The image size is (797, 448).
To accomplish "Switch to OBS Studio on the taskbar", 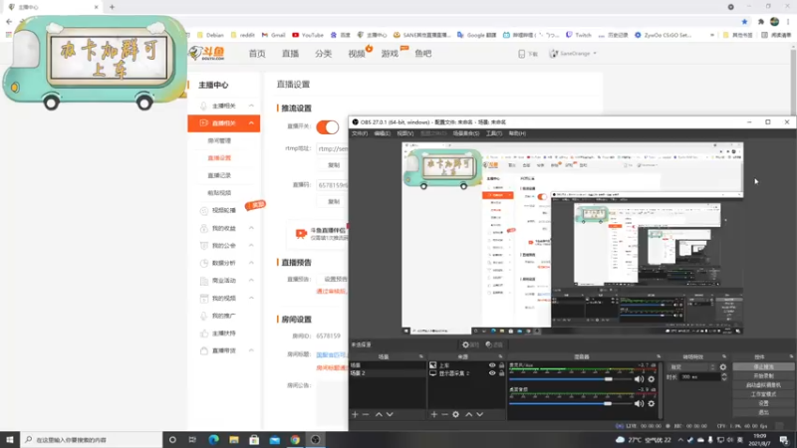I will [x=315, y=439].
